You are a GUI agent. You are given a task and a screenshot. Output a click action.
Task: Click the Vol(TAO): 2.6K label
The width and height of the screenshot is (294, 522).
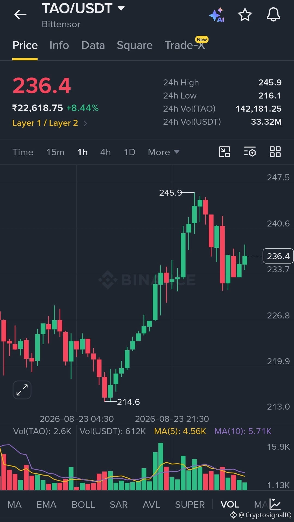tap(42, 431)
